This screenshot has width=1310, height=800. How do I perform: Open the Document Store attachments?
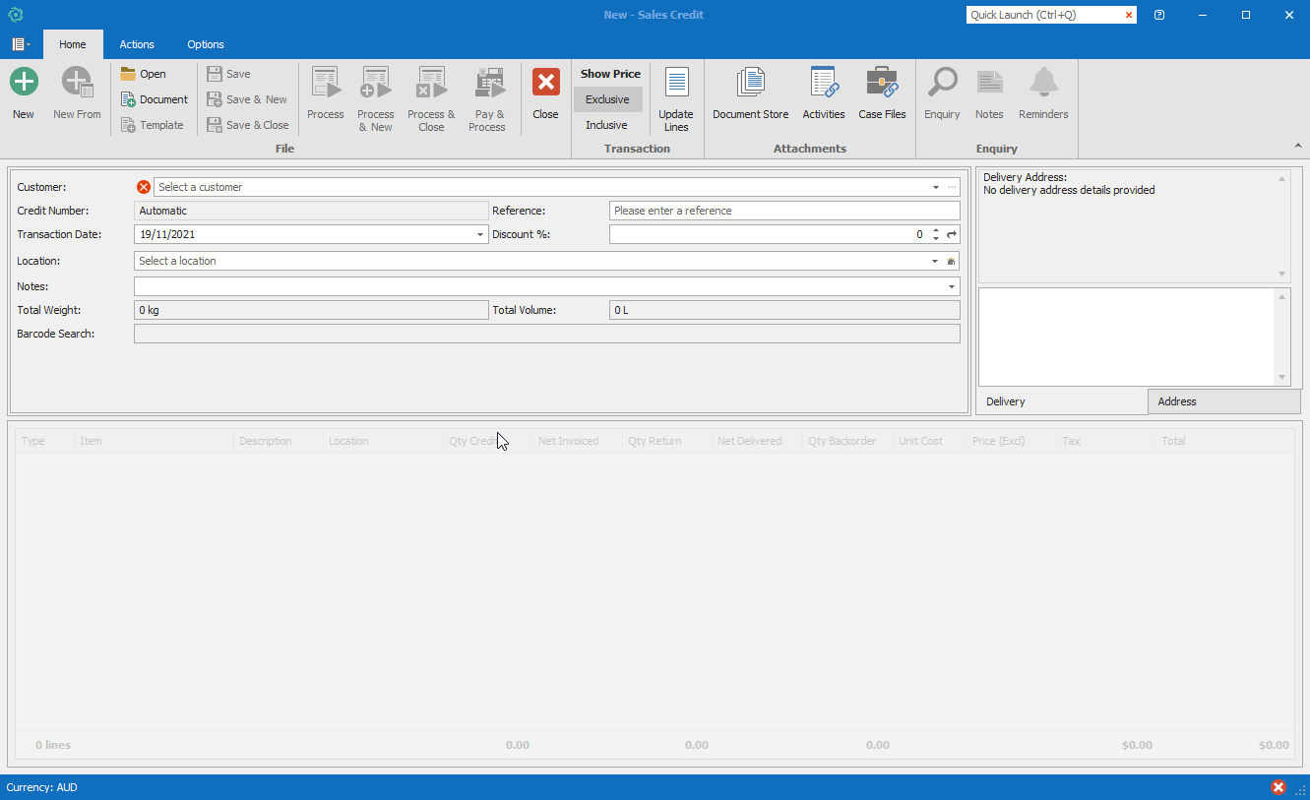[x=750, y=83]
